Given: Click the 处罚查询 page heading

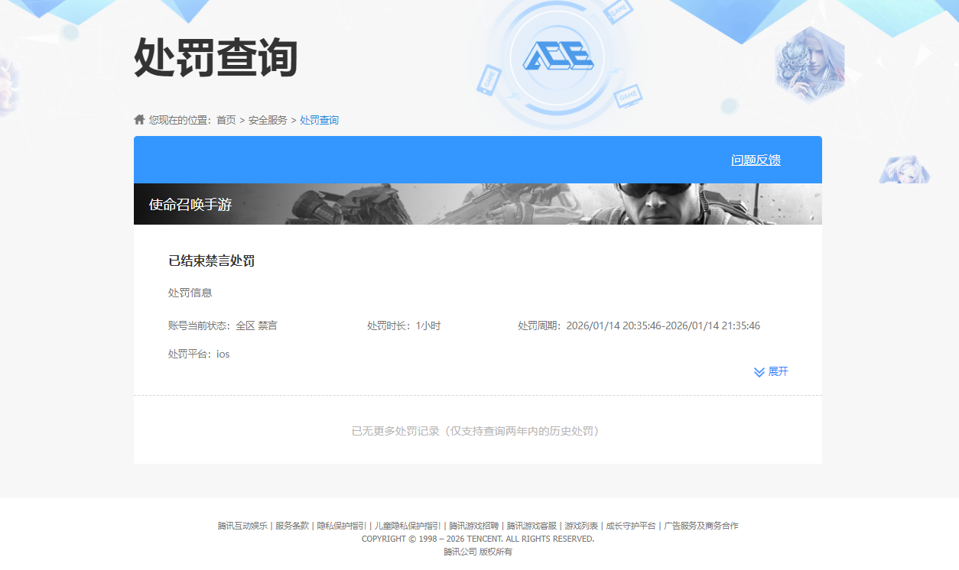Looking at the screenshot, I should tap(216, 58).
